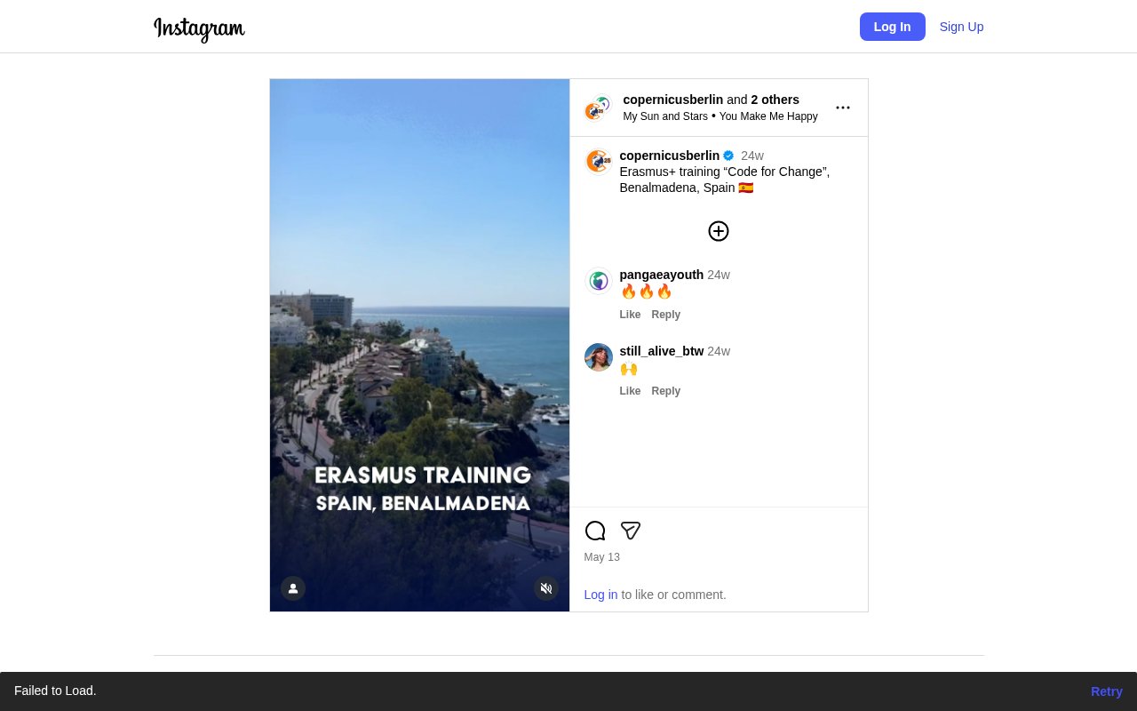The image size is (1137, 711).
Task: Click the comment speech bubble icon
Action: 595,531
